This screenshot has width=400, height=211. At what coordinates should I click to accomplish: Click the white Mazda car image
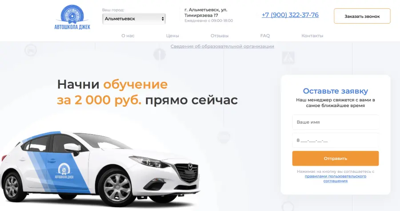pos(100,169)
